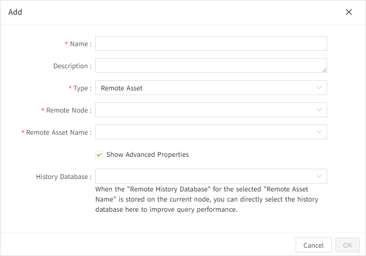Image resolution: width=366 pixels, height=256 pixels.
Task: Confirm with the OK button
Action: [x=347, y=245]
